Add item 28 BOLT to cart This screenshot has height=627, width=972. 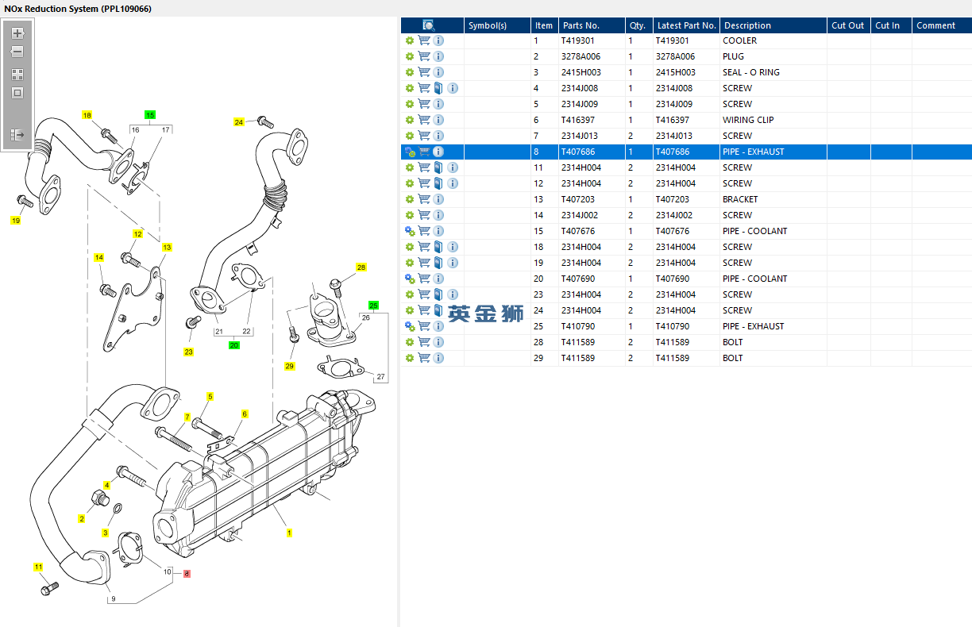click(424, 342)
